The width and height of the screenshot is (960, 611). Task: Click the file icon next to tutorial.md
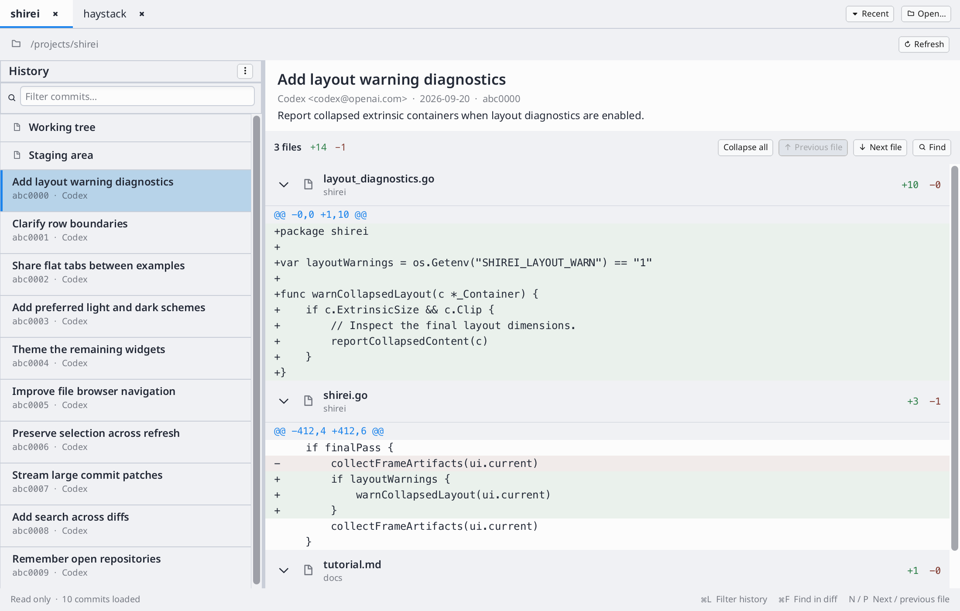point(308,570)
